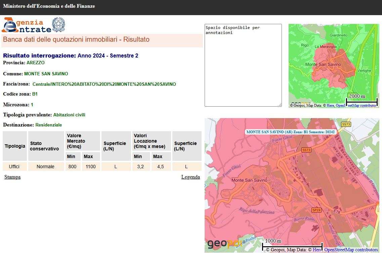Click the SP19 road shield
This screenshot has height=256, width=382.
[x=316, y=210]
